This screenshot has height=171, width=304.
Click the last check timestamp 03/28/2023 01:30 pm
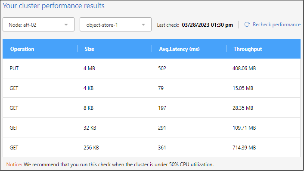(x=207, y=25)
